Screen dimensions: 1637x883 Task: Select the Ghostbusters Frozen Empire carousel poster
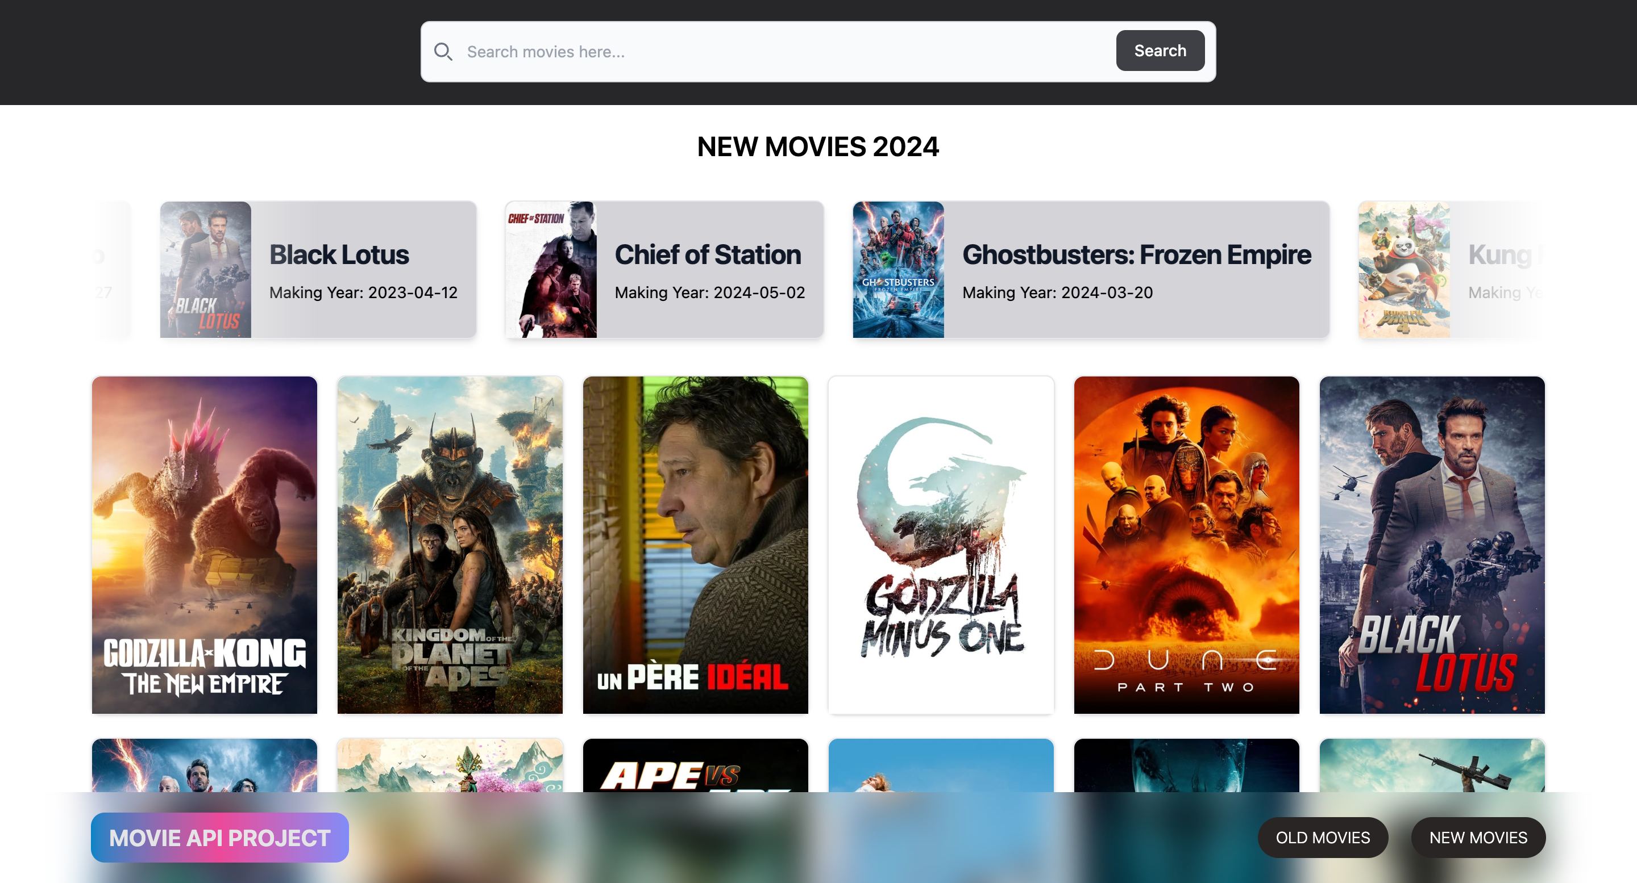(x=898, y=269)
